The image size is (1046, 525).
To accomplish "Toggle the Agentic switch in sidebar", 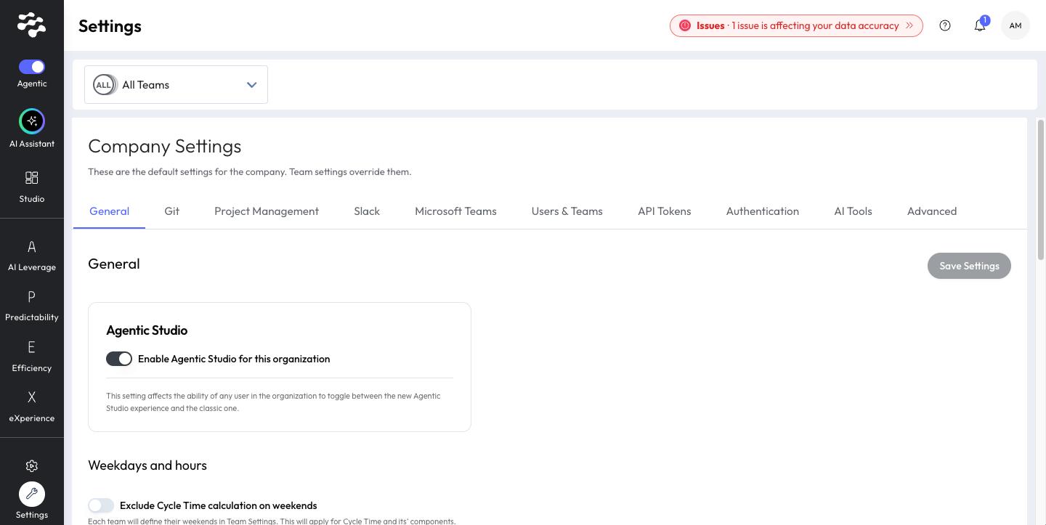I will click(x=32, y=67).
